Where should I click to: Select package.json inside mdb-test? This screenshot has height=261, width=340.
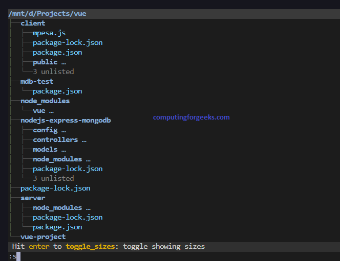[57, 91]
